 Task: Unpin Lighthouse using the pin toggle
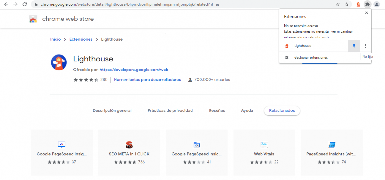tap(354, 46)
